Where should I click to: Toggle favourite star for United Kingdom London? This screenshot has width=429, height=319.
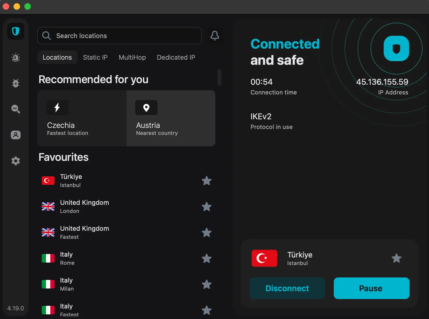[x=207, y=207]
